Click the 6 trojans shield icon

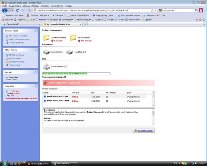52,41
